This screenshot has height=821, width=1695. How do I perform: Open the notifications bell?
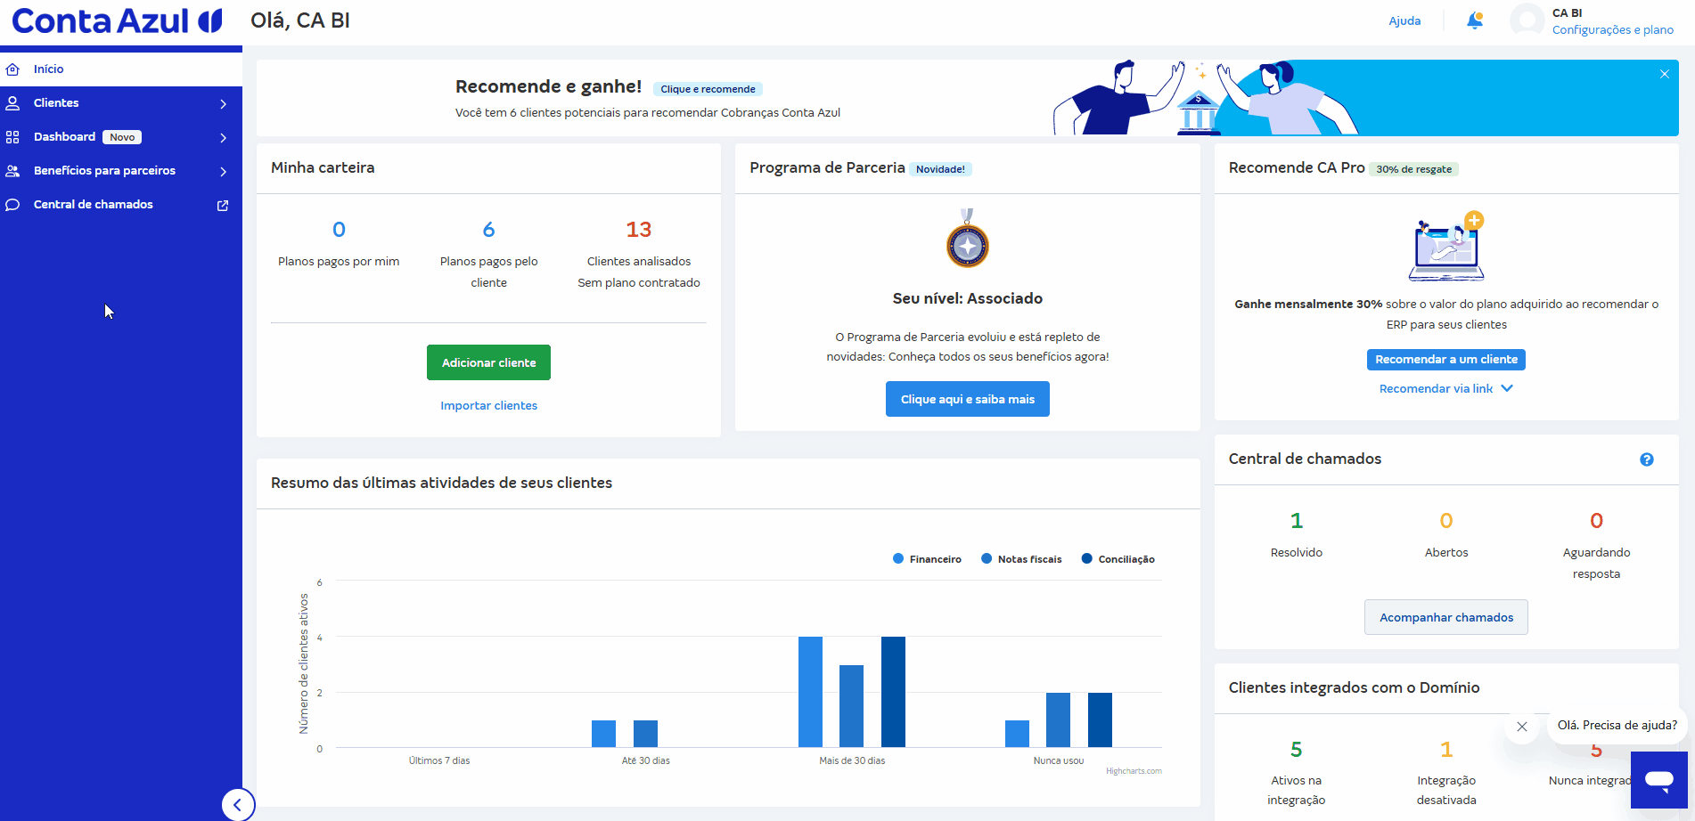pos(1474,20)
